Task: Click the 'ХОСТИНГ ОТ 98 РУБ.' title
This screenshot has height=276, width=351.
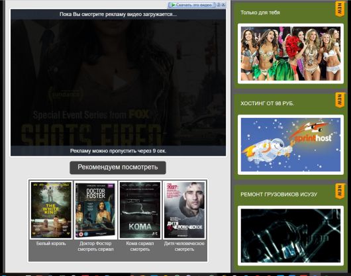Action: pos(268,103)
